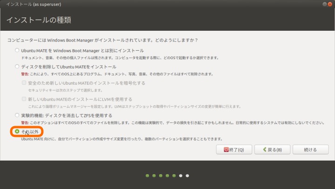Select the それ以外 radio button
Viewport: 335px width, 189px height.
pyautogui.click(x=17, y=132)
